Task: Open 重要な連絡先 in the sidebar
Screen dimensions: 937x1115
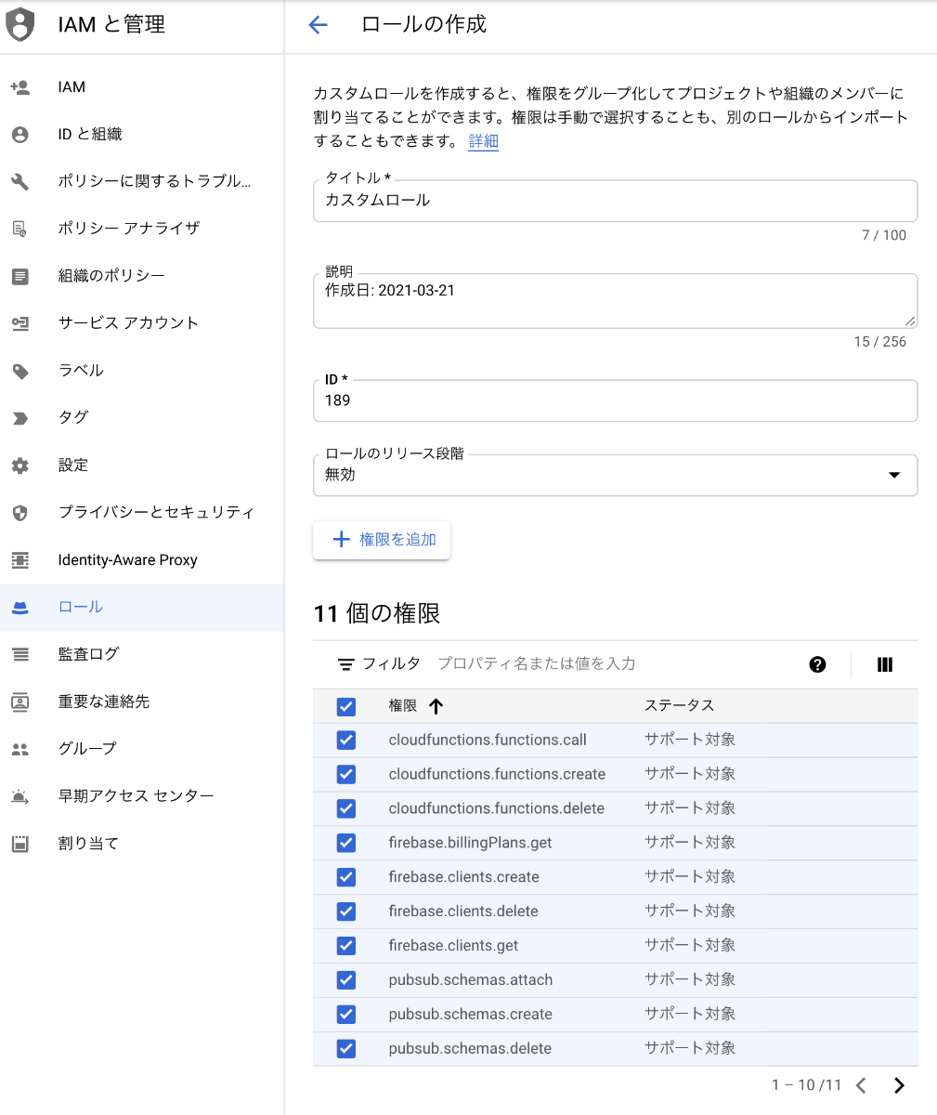Action: [142, 702]
